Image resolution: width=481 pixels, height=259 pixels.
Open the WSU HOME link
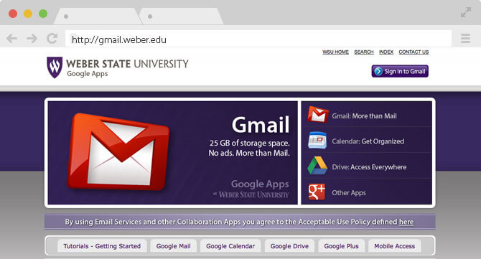tap(335, 52)
